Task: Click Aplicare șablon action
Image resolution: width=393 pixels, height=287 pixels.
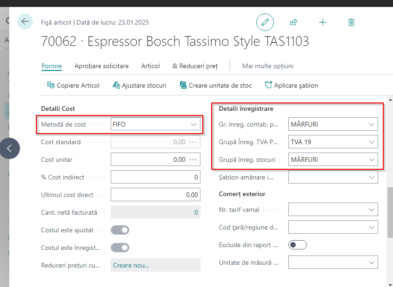Action: point(292,85)
